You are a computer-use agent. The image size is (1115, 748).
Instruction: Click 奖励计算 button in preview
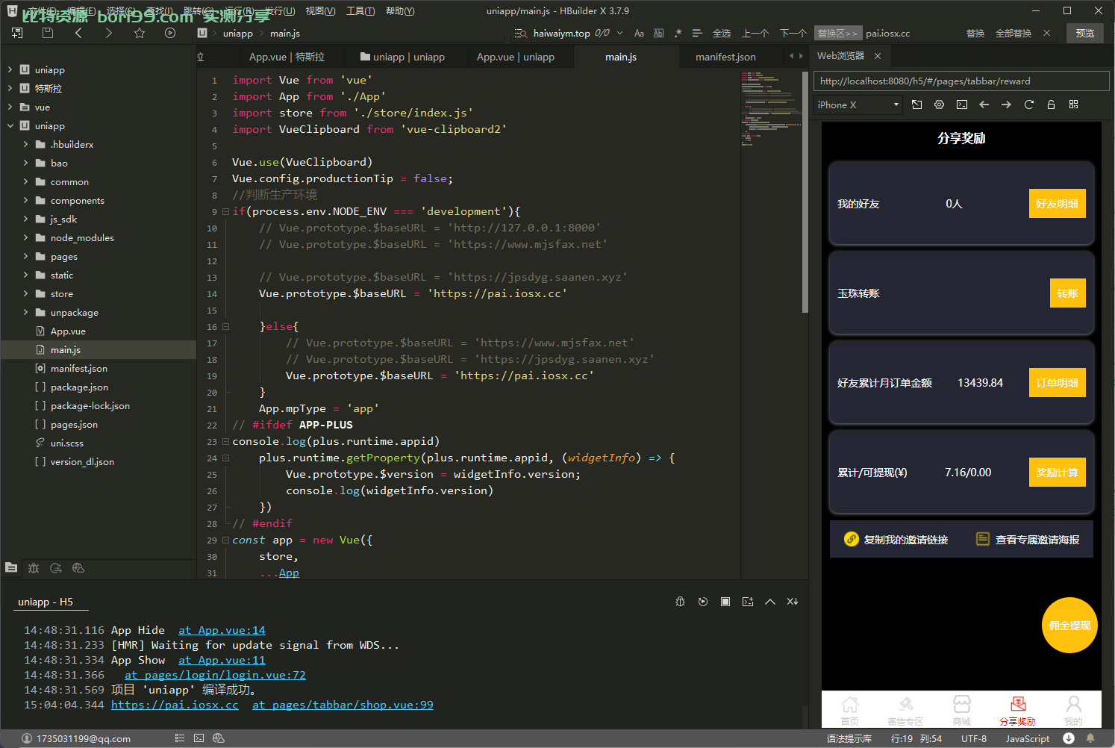1057,473
